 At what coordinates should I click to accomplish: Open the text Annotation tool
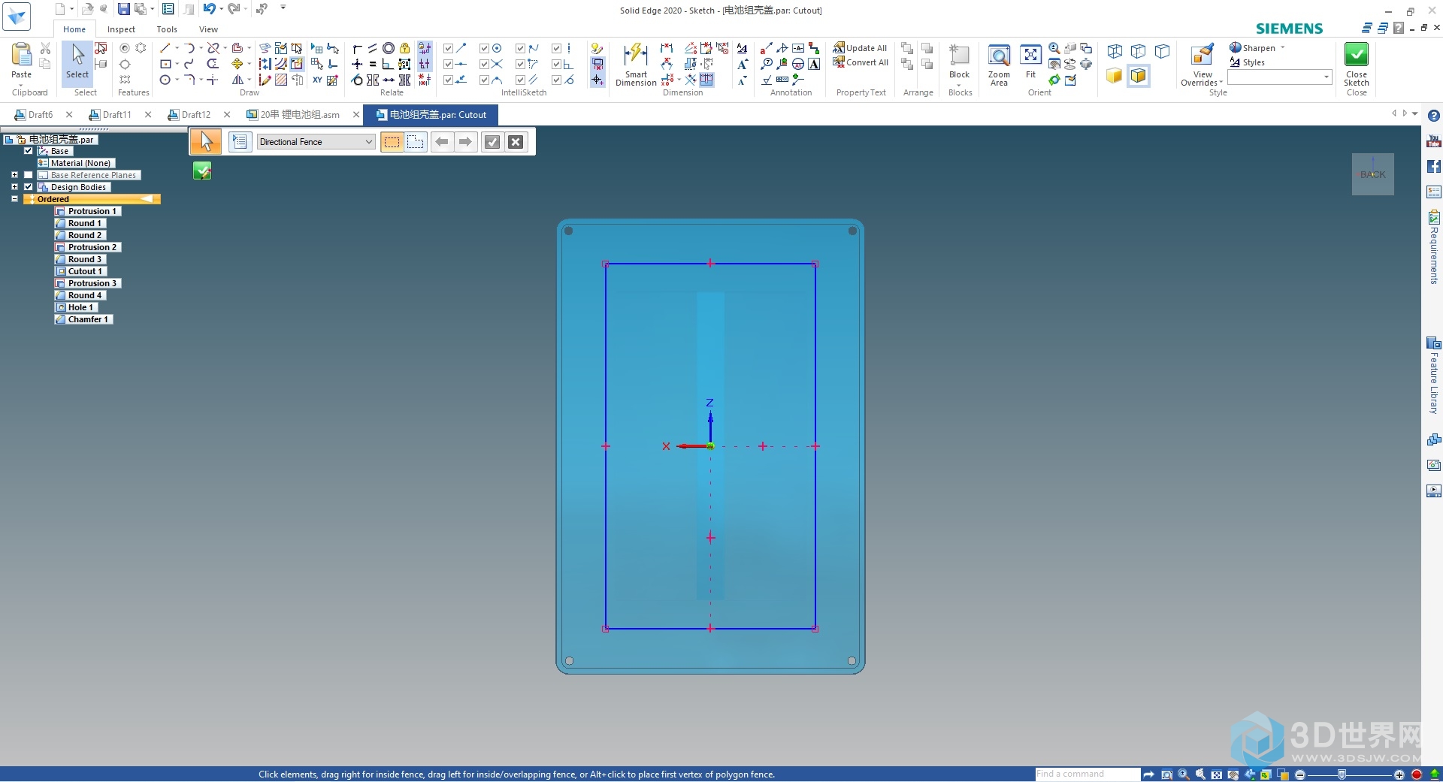(814, 64)
